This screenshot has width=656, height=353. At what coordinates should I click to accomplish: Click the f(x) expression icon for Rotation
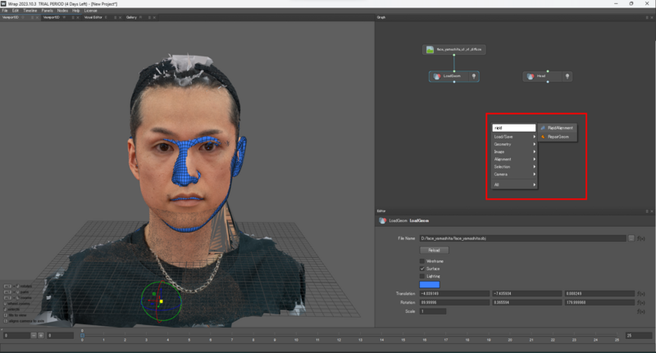click(641, 302)
